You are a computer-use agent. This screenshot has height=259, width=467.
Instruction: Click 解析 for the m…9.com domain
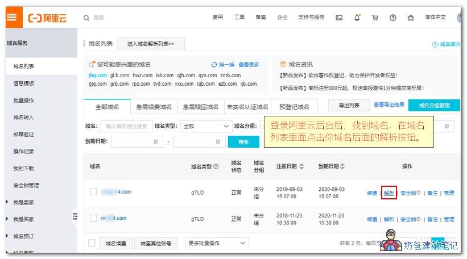pyautogui.click(x=389, y=219)
